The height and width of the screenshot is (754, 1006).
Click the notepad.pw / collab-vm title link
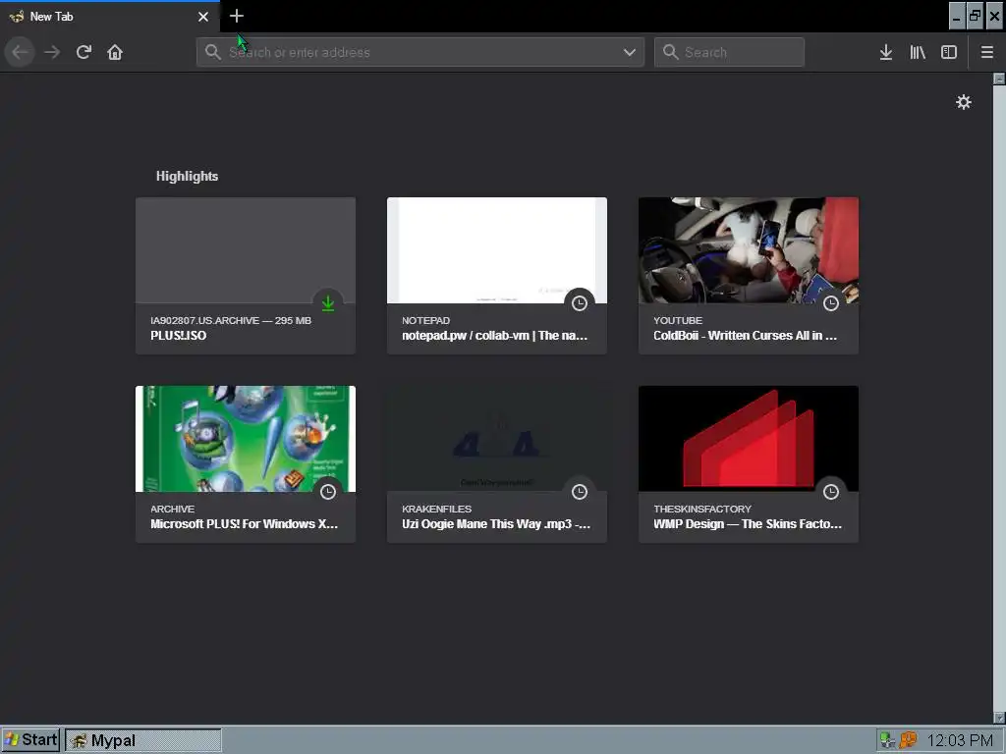(494, 336)
